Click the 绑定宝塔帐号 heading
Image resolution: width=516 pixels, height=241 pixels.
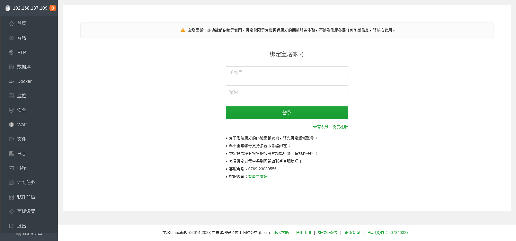click(x=287, y=54)
